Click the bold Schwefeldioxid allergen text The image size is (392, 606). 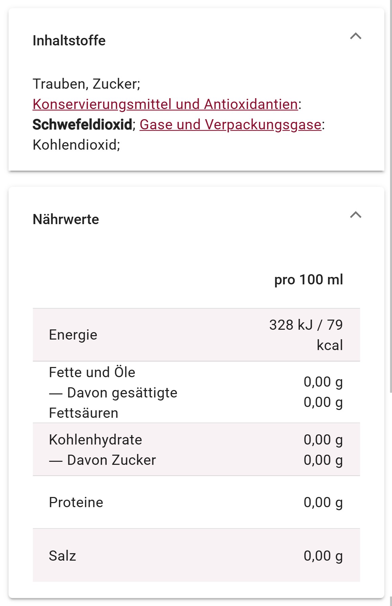point(82,125)
